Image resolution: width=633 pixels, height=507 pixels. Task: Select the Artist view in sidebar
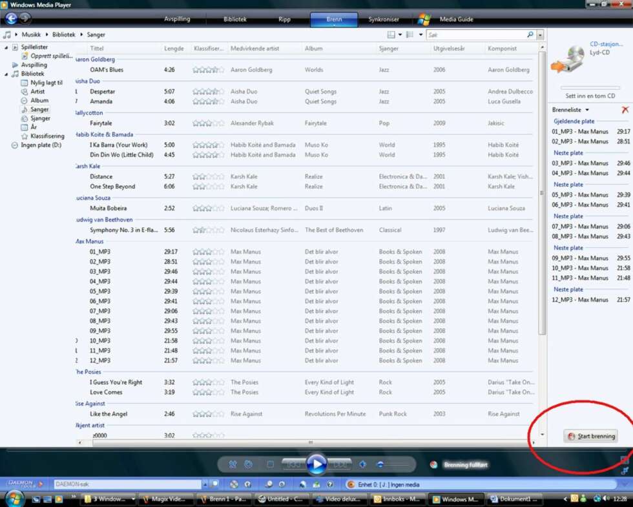coord(37,92)
